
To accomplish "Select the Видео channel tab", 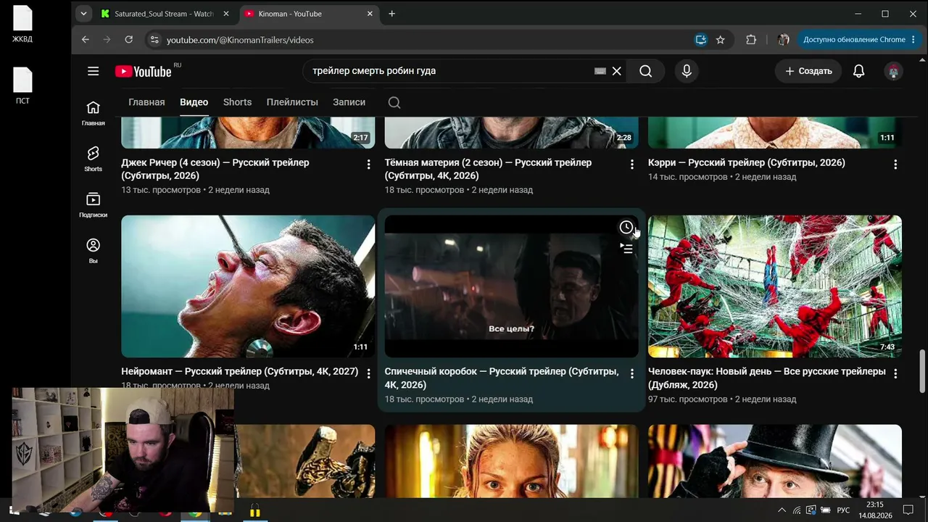I will pos(194,102).
